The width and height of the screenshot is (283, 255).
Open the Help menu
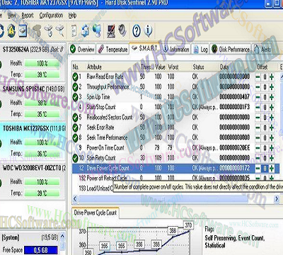pyautogui.click(x=72, y=16)
